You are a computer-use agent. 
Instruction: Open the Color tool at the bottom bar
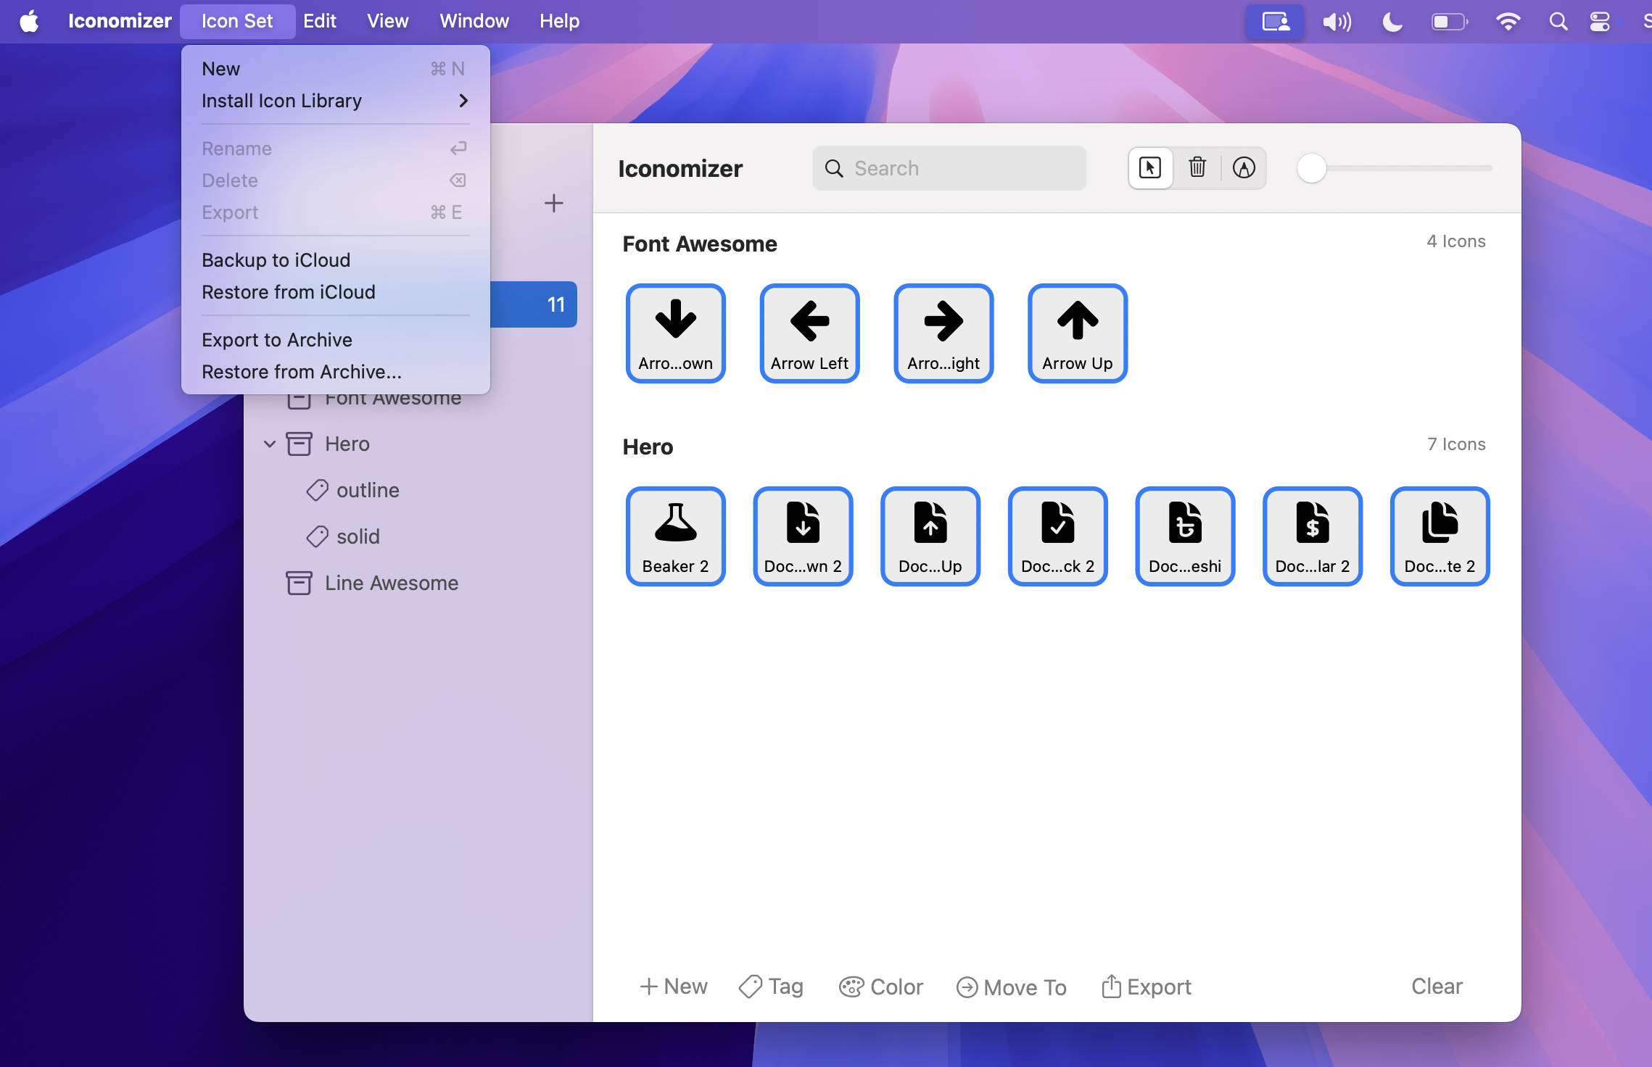pos(880,987)
